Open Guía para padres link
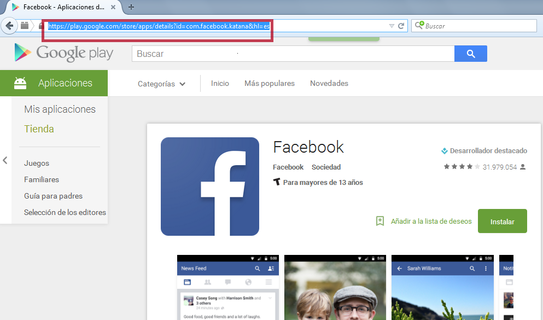 click(x=53, y=196)
